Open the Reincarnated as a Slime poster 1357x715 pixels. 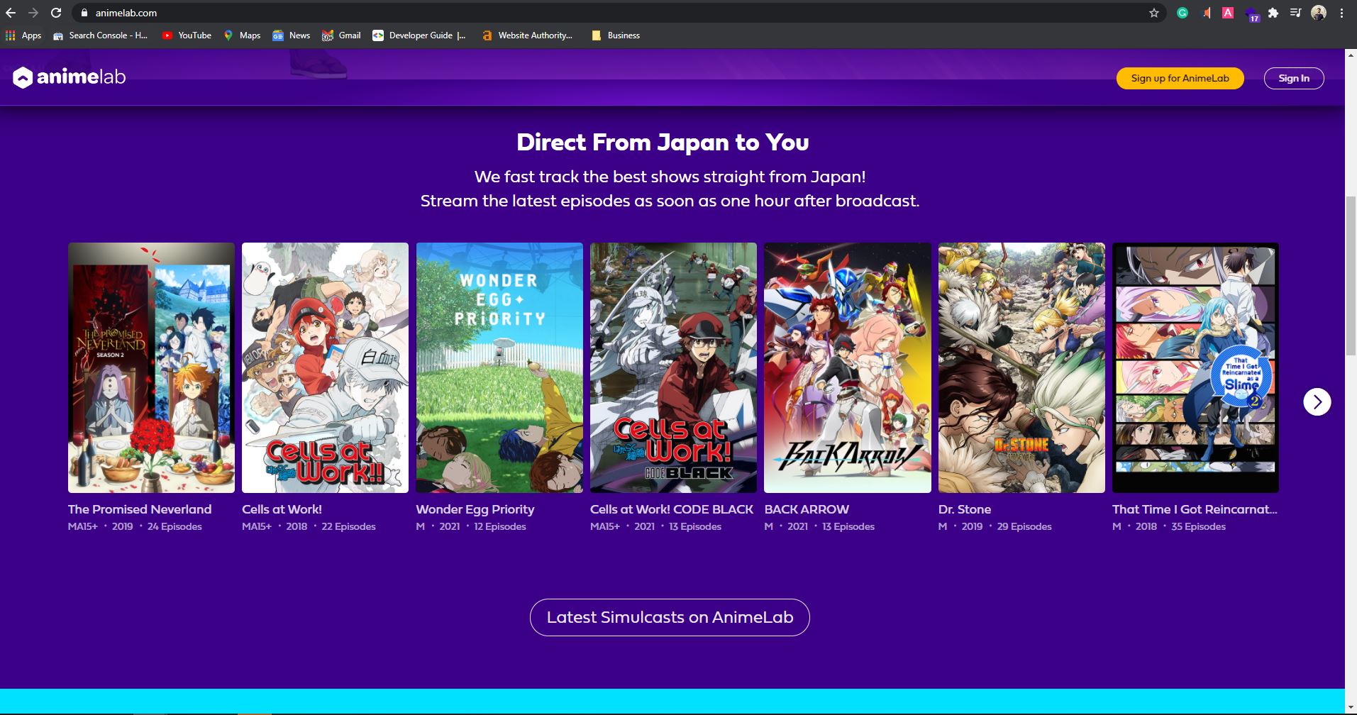[1195, 367]
